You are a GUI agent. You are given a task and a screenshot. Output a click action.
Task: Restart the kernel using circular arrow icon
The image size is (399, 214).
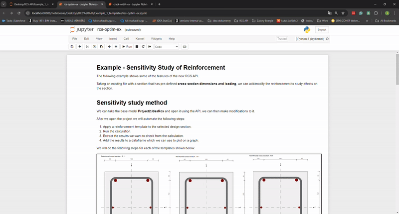(143, 46)
